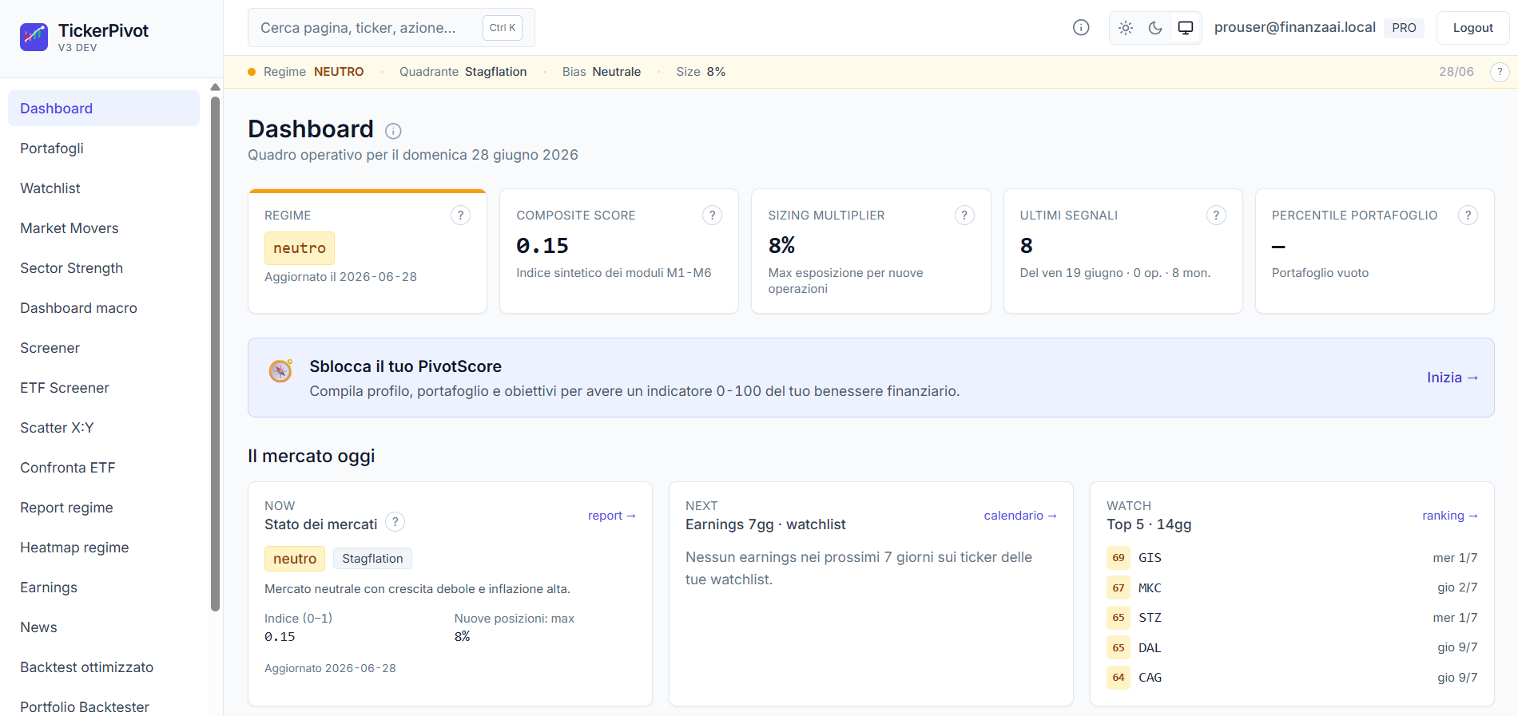
Task: Click neutro badge in Stato dei mercati
Action: (295, 559)
